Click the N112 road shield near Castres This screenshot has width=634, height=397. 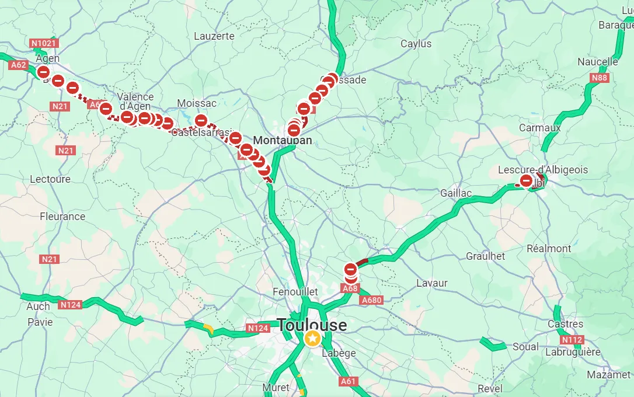(x=573, y=340)
